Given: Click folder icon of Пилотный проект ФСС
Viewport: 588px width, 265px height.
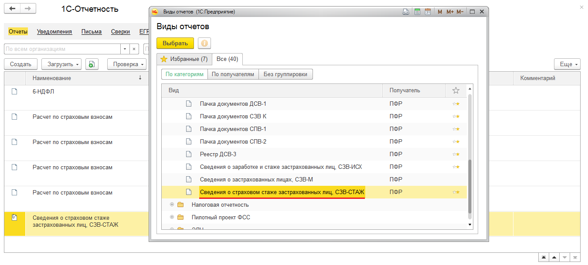Looking at the screenshot, I should pos(180,217).
